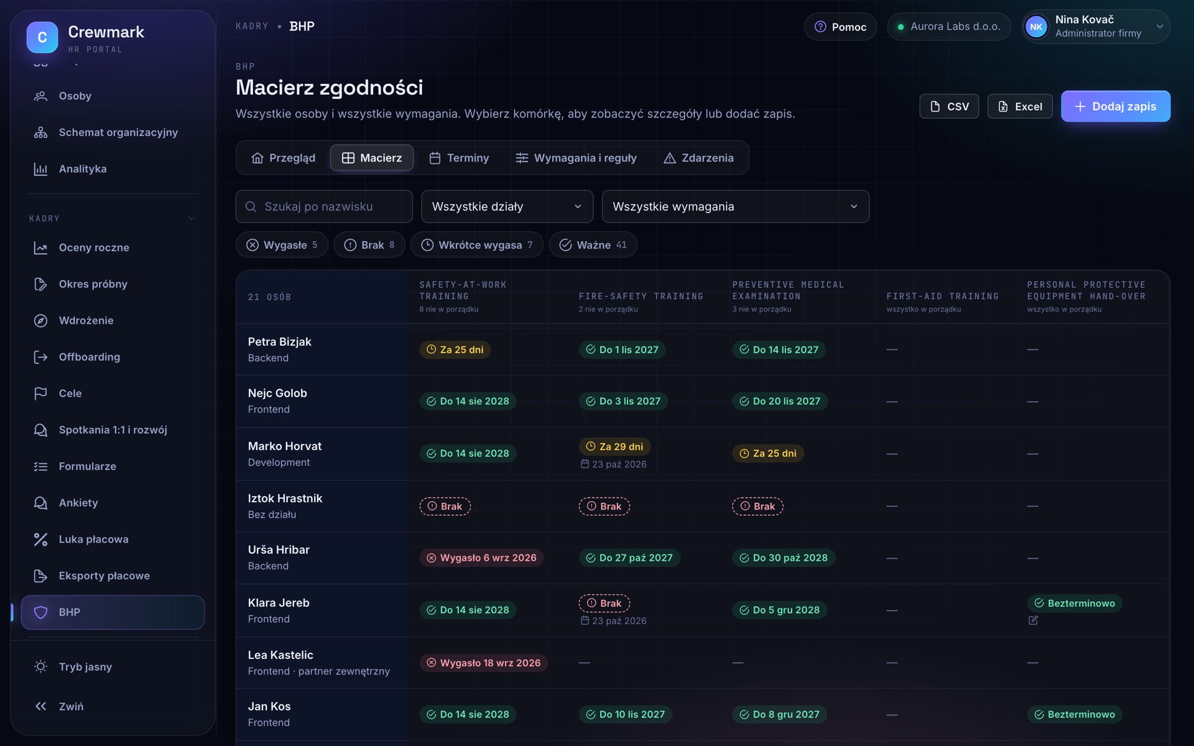Screen dimensions: 1194x746
Task: Open Aurora Labs d.o.o. company switcher
Action: [948, 27]
